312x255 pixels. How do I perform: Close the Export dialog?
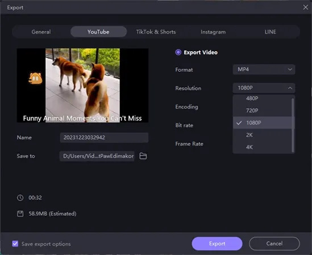click(305, 7)
